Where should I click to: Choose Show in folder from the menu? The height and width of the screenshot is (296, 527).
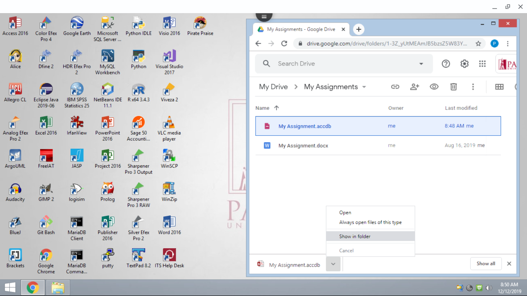coord(370,236)
